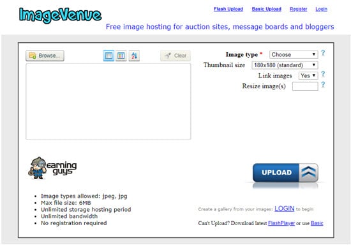The width and height of the screenshot is (351, 245).
Task: Go to the Register page
Action: point(299,9)
